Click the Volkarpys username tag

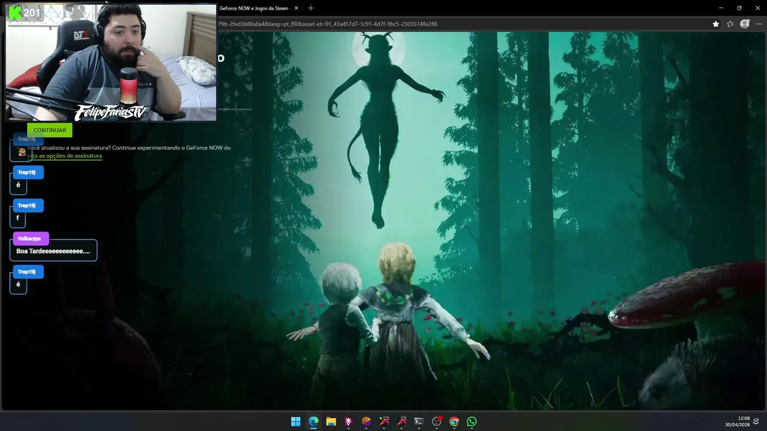(x=29, y=239)
